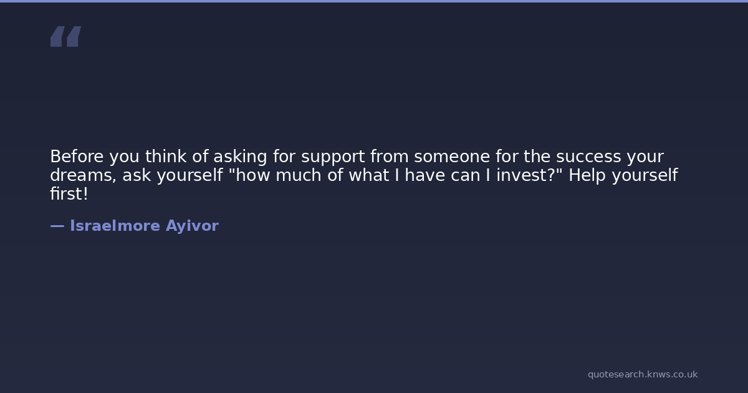Click the em dash before the author name
The image size is (748, 393).
point(57,226)
